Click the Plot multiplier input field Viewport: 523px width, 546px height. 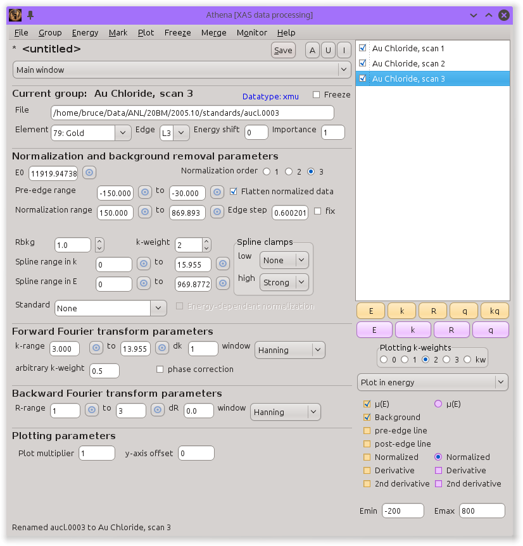[x=97, y=453]
